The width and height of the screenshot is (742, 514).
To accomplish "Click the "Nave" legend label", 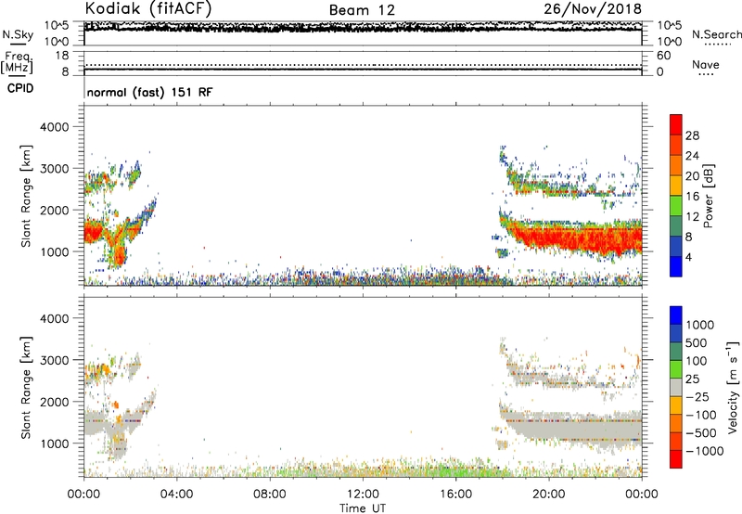I will click(706, 64).
